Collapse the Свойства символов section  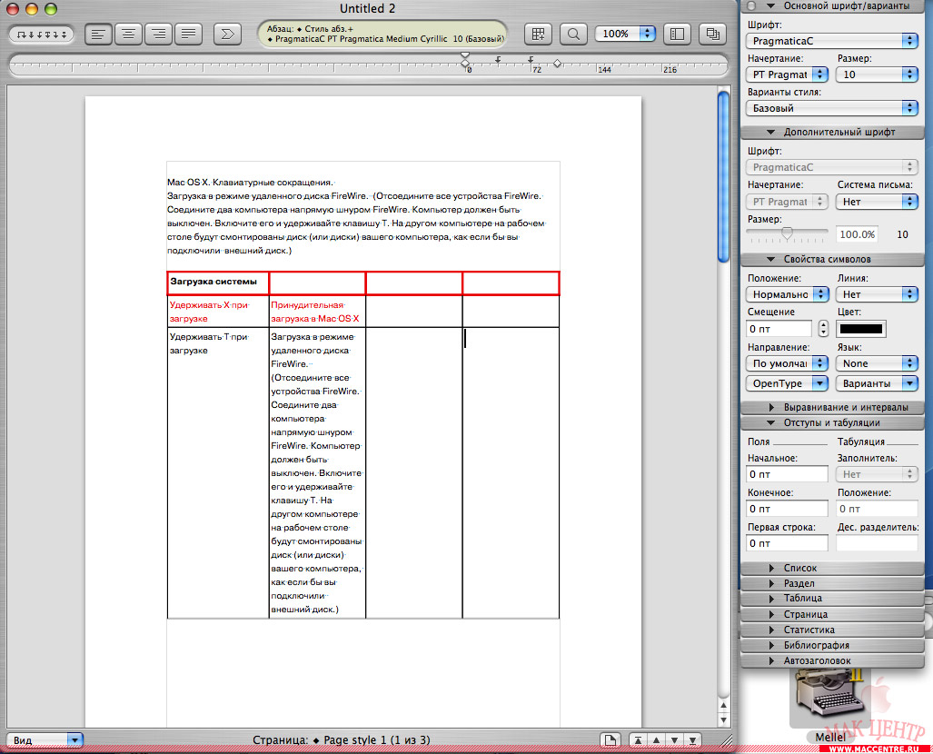[771, 260]
